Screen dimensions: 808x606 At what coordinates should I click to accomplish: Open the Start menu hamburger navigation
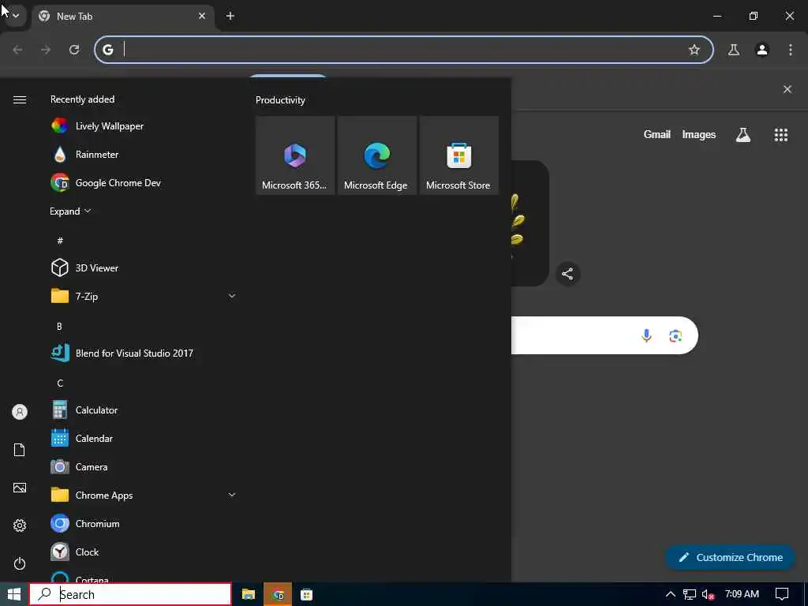point(20,99)
